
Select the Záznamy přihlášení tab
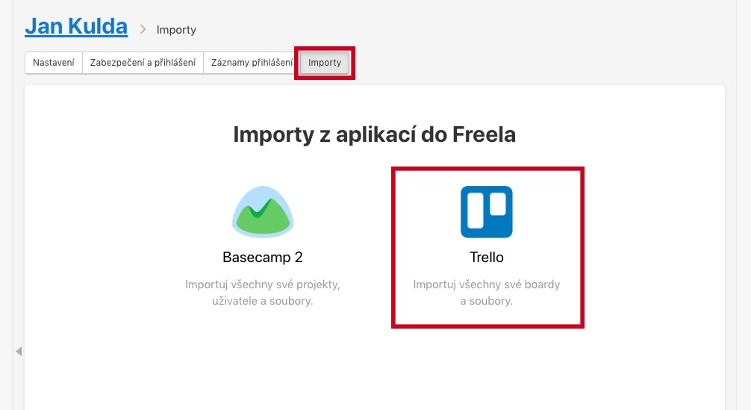252,63
